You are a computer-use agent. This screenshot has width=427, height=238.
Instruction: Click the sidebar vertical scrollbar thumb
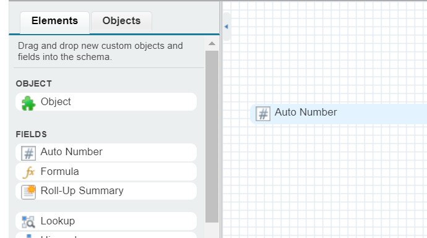[212, 137]
